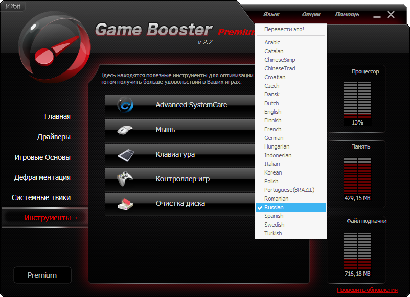Click the mouse icon beside Мышь
Viewport: 410px width, 297px height.
click(125, 130)
